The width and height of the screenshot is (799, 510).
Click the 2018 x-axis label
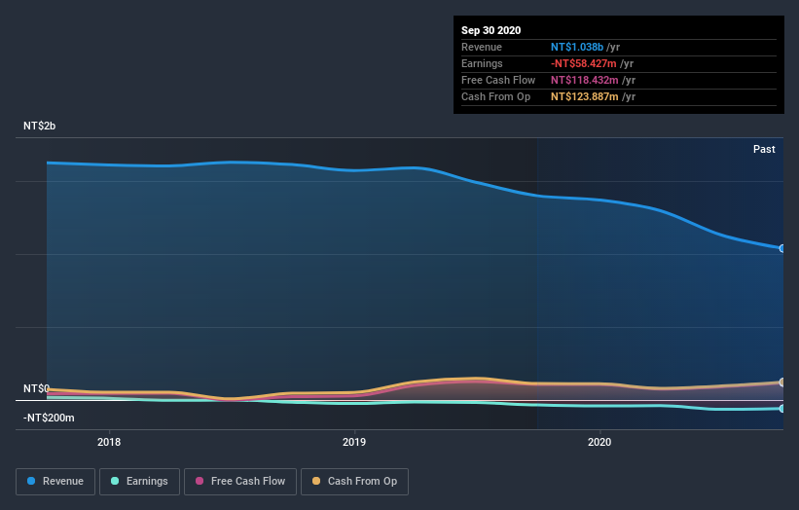click(x=109, y=442)
